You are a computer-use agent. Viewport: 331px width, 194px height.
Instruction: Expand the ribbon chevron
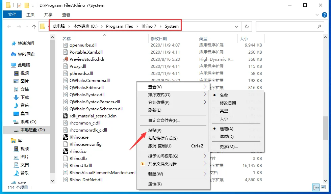coord(317,15)
